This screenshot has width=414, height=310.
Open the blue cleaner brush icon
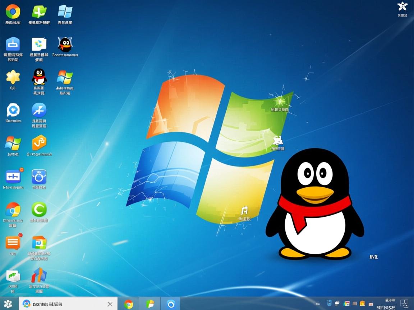13,44
